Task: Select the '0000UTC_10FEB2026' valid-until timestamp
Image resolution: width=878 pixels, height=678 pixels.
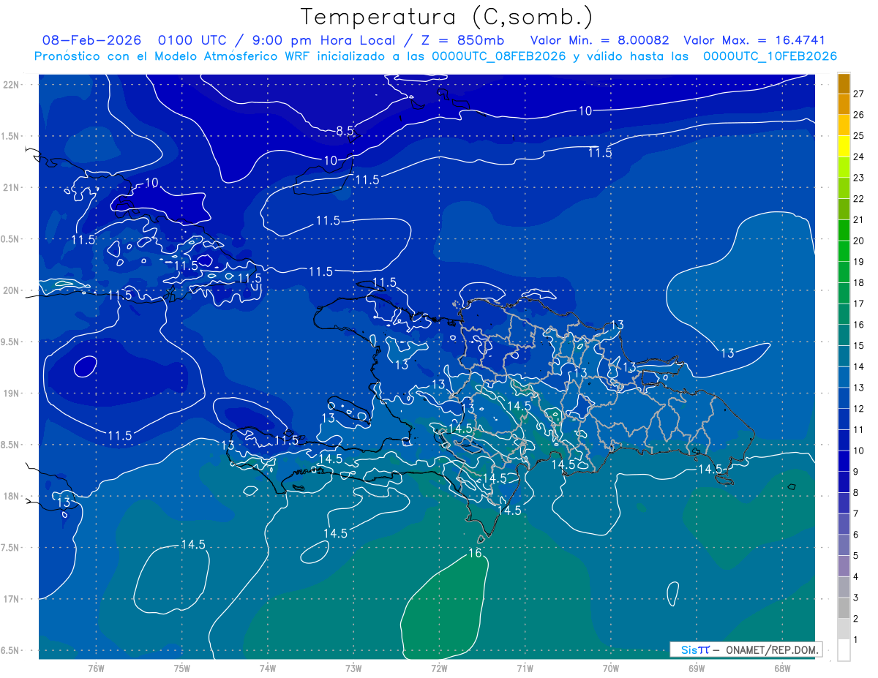Action: point(770,56)
